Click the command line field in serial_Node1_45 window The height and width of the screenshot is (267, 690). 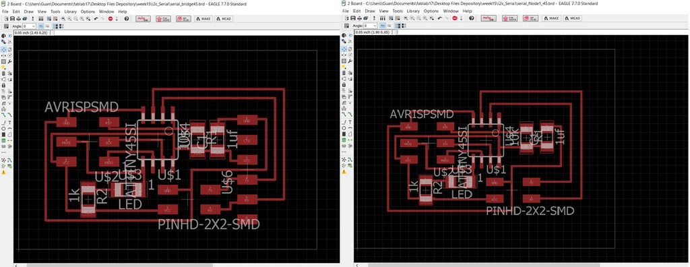[x=542, y=32]
